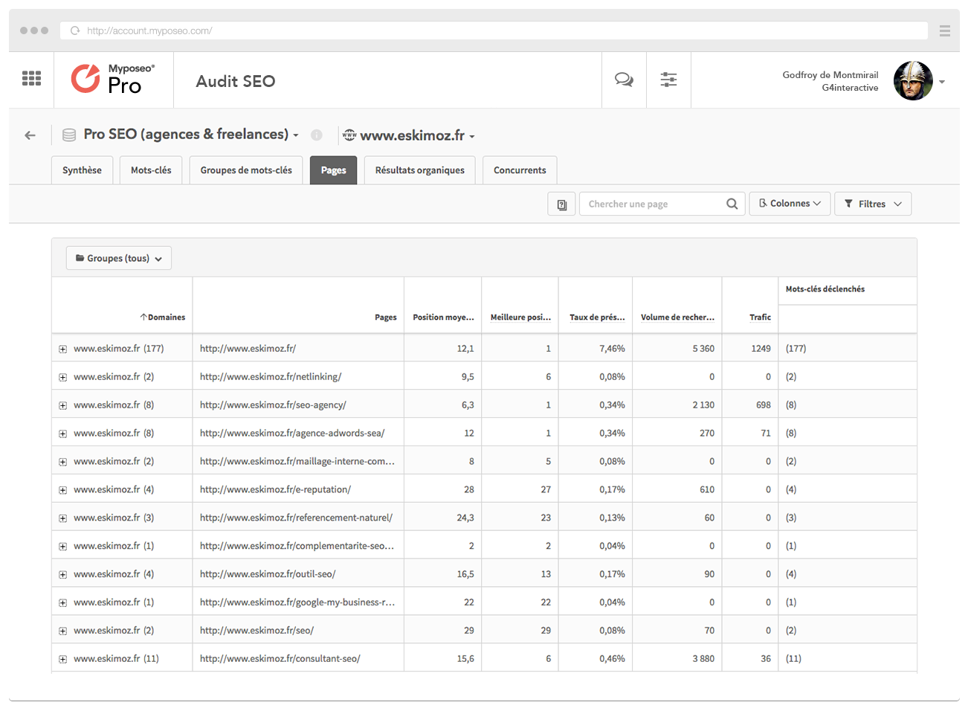Click the 7,46% presence rate value
Screen dimensions: 968x708
coord(612,348)
